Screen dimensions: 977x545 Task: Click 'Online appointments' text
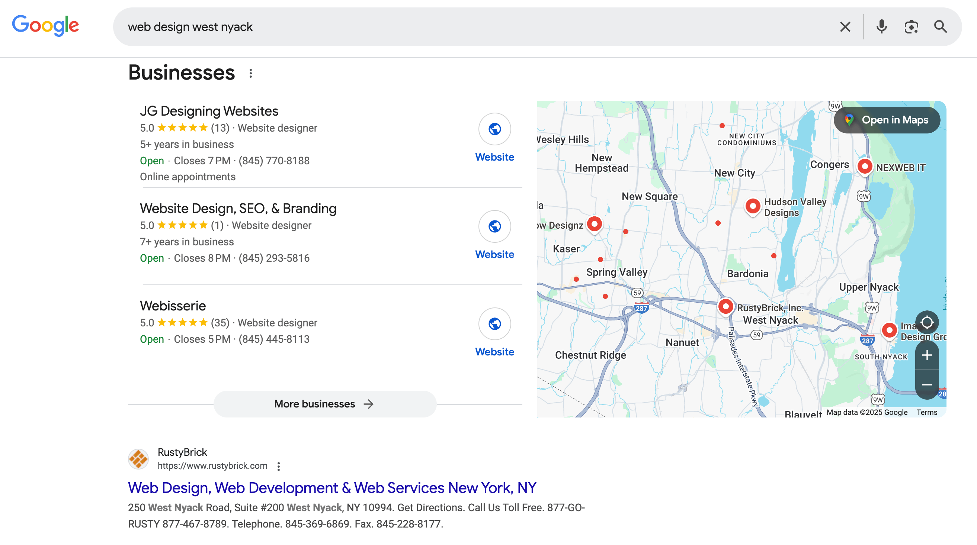[188, 177]
